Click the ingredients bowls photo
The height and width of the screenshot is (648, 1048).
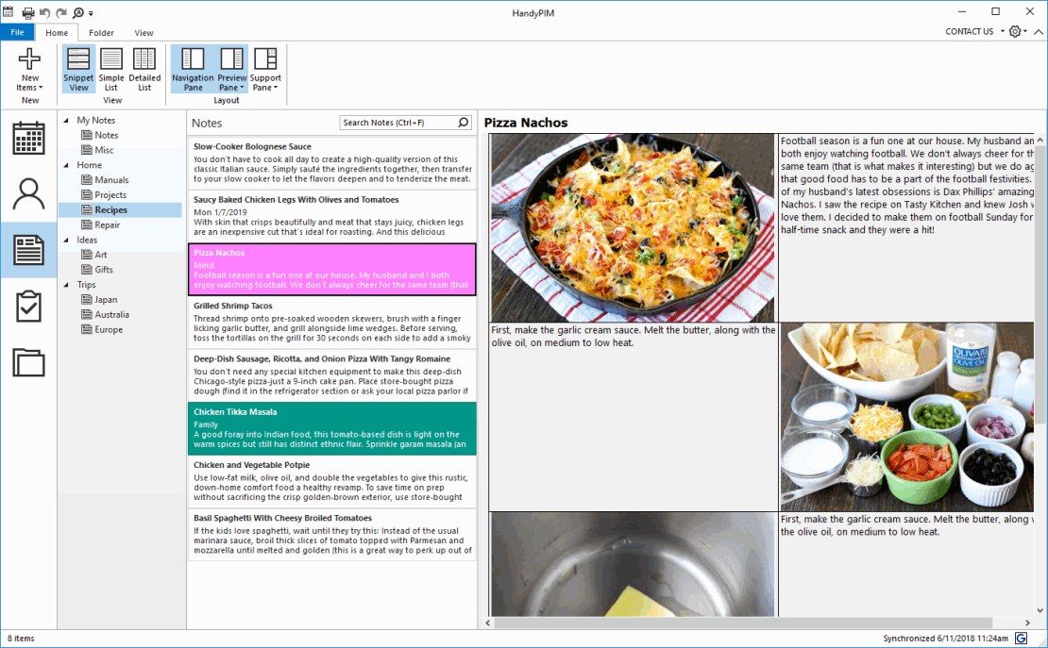pyautogui.click(x=907, y=417)
